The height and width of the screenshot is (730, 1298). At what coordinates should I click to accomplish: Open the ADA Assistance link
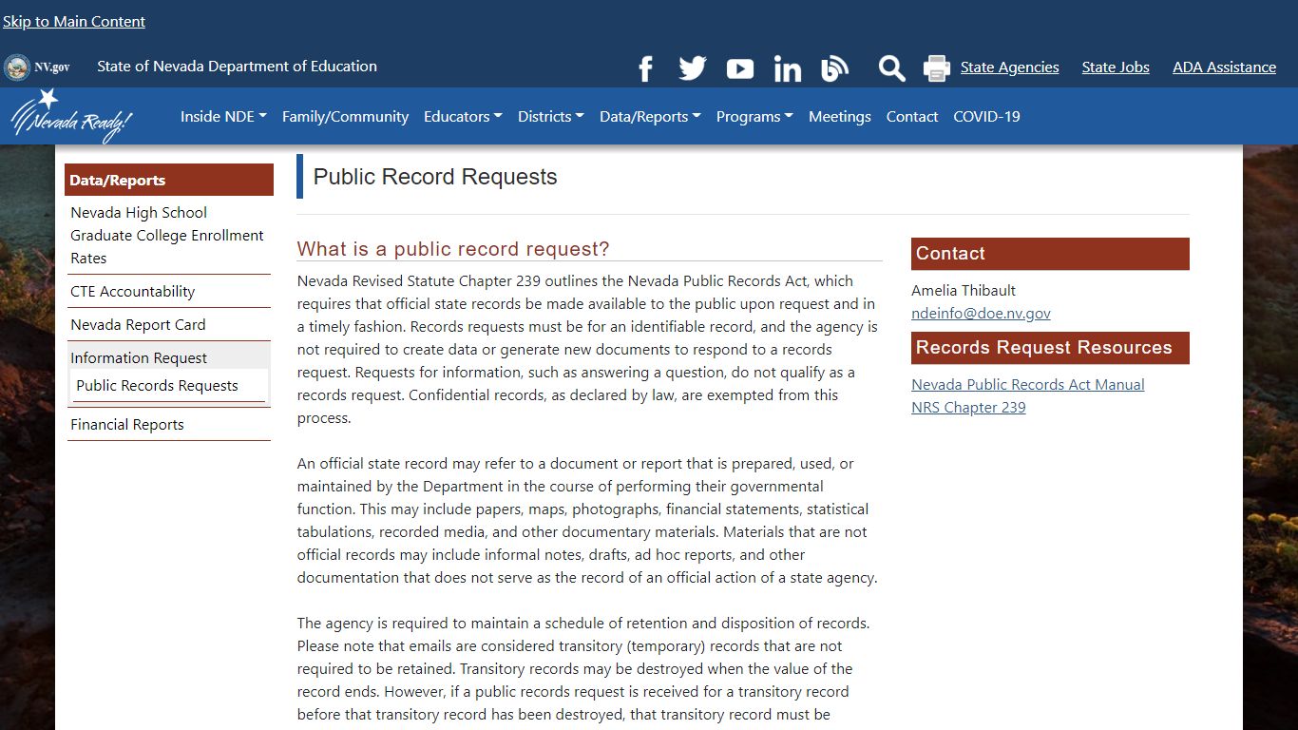[1224, 67]
